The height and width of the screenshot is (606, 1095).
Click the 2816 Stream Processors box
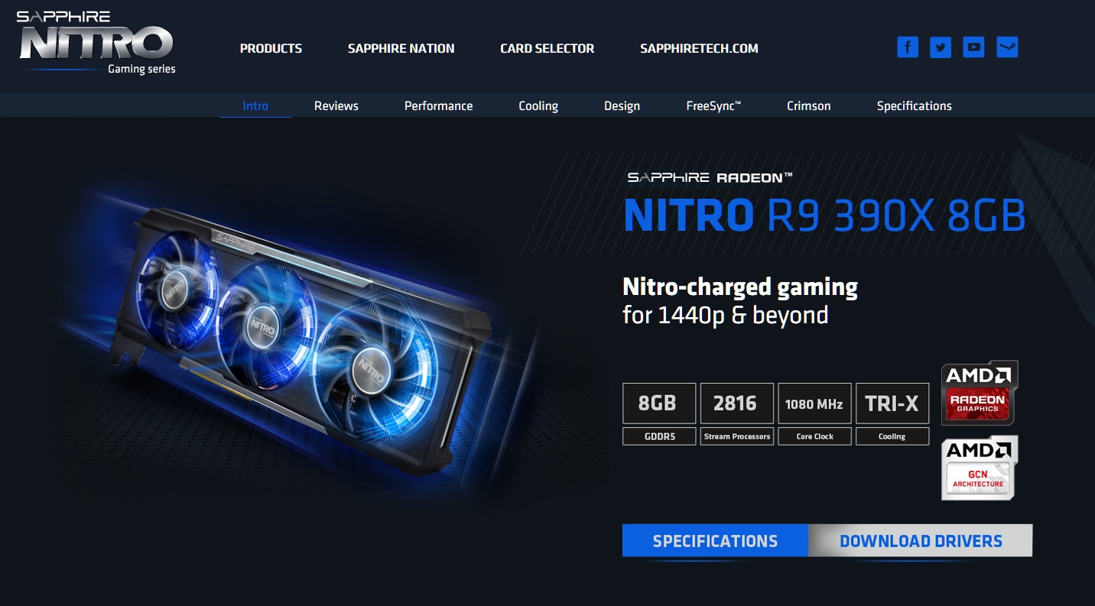(x=737, y=414)
